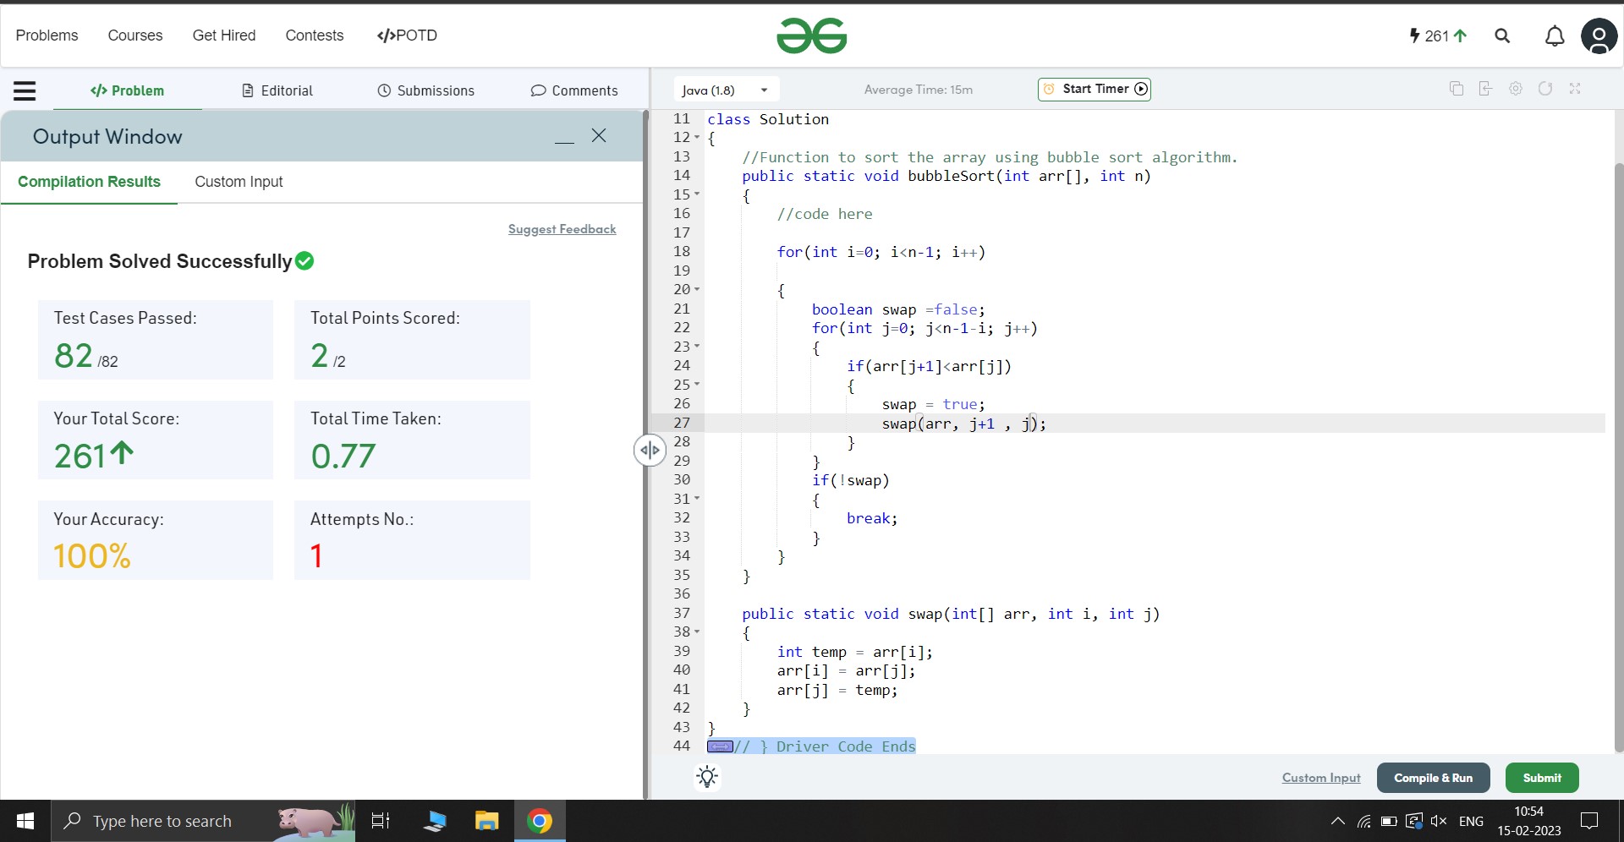Image resolution: width=1624 pixels, height=842 pixels.
Task: Click the ENG language indicator
Action: (x=1471, y=821)
